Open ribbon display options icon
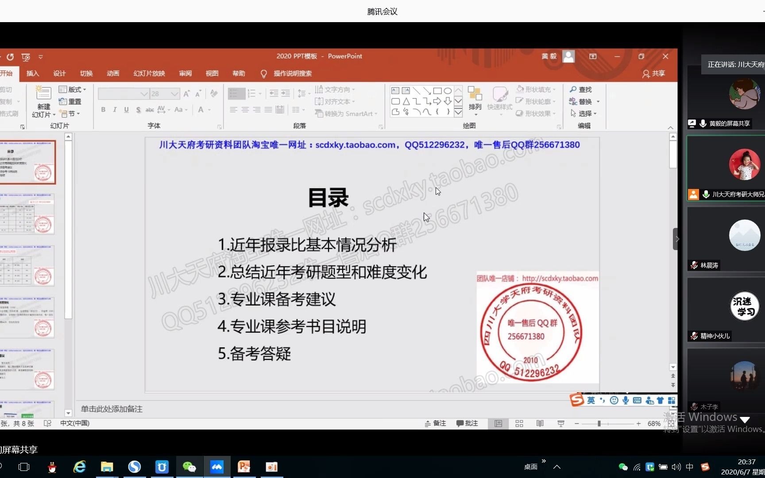Screen dimensions: 765x478 click(593, 56)
